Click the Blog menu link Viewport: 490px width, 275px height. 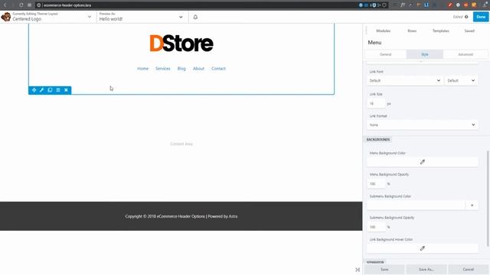click(181, 69)
